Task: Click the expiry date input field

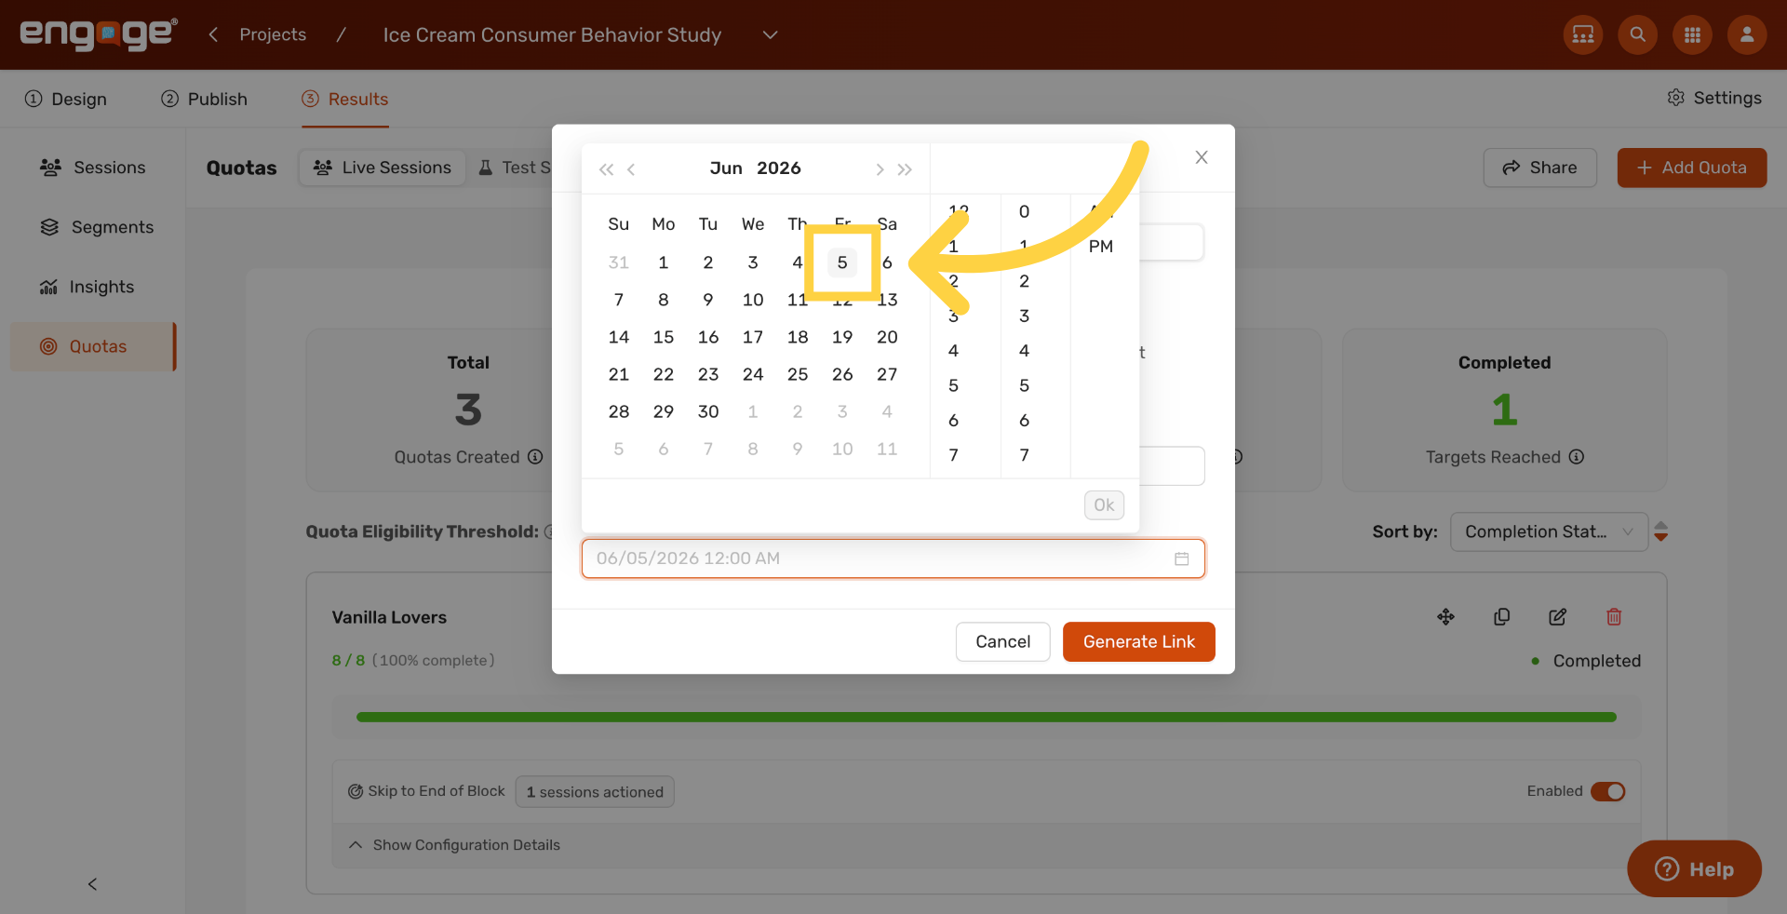Action: coord(893,558)
